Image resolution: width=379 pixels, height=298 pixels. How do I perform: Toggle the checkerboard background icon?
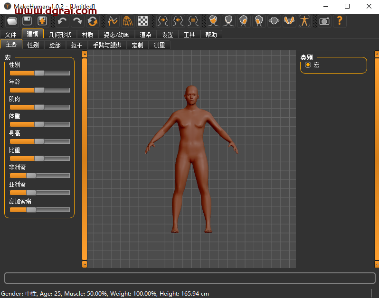tap(143, 21)
